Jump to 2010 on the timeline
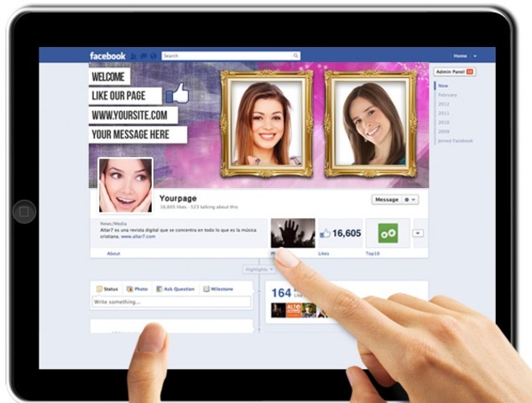This screenshot has height=403, width=532. tap(443, 123)
